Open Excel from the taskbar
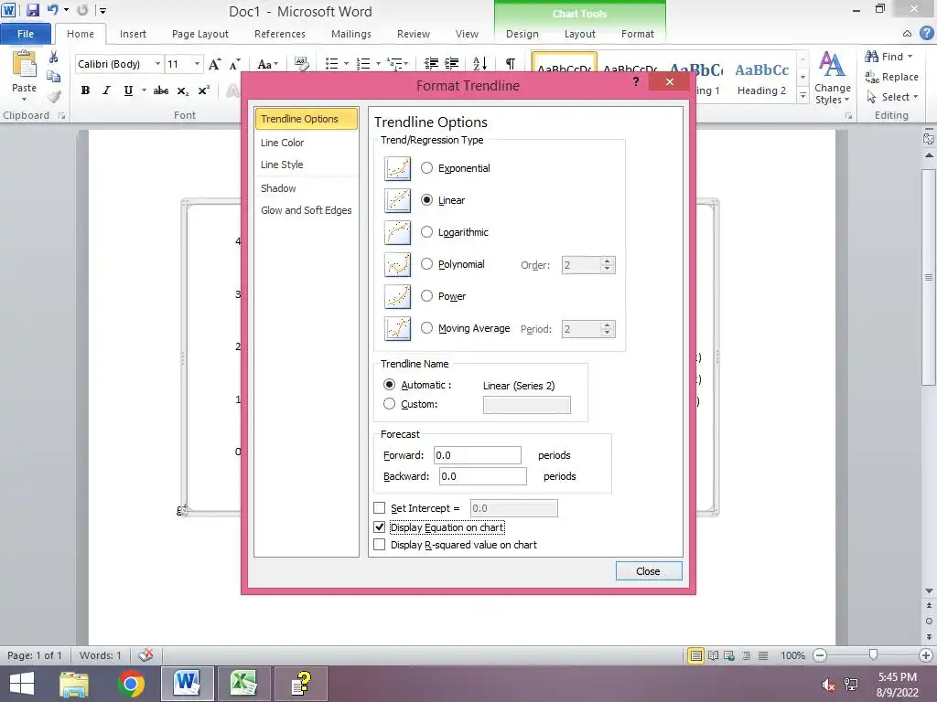937x702 pixels. (243, 684)
